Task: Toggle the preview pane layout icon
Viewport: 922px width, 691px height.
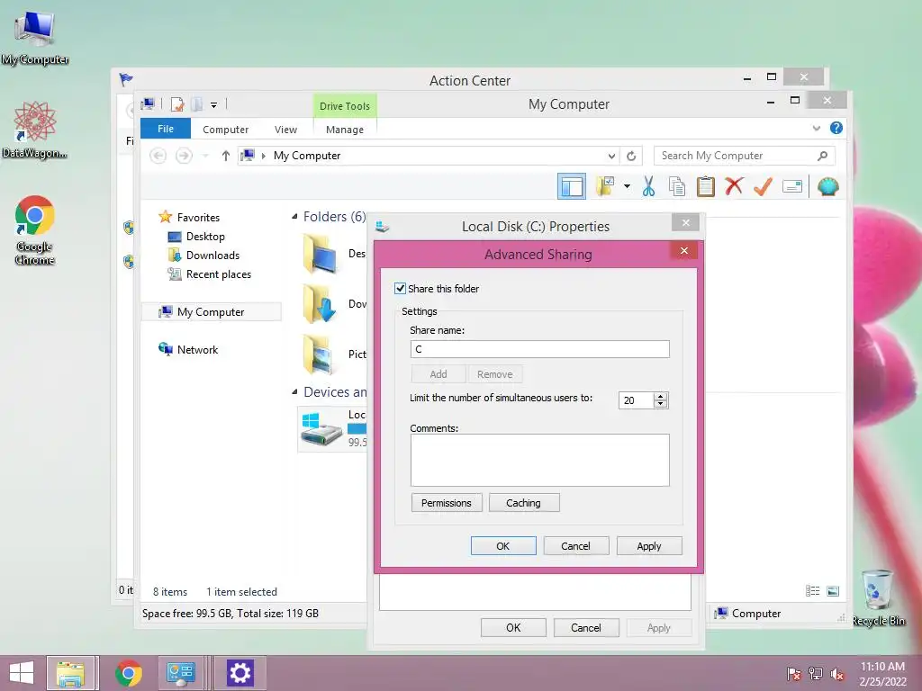Action: point(572,187)
